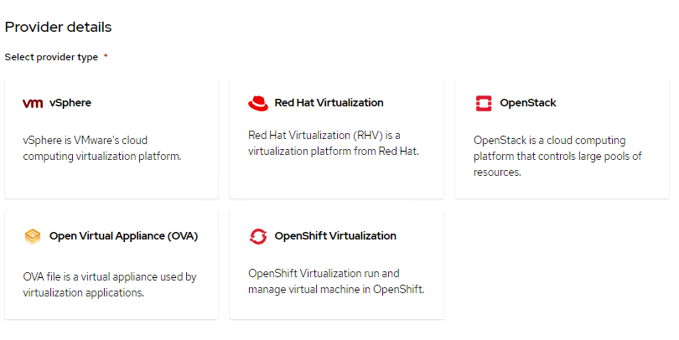Choose the Open Virtual Appliance (OVA) title
This screenshot has height=340, width=679.
pyautogui.click(x=124, y=236)
